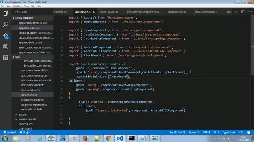254x142 pixels.
Task: Click the 2.2.1 TypeScript version
Action: (x=241, y=133)
